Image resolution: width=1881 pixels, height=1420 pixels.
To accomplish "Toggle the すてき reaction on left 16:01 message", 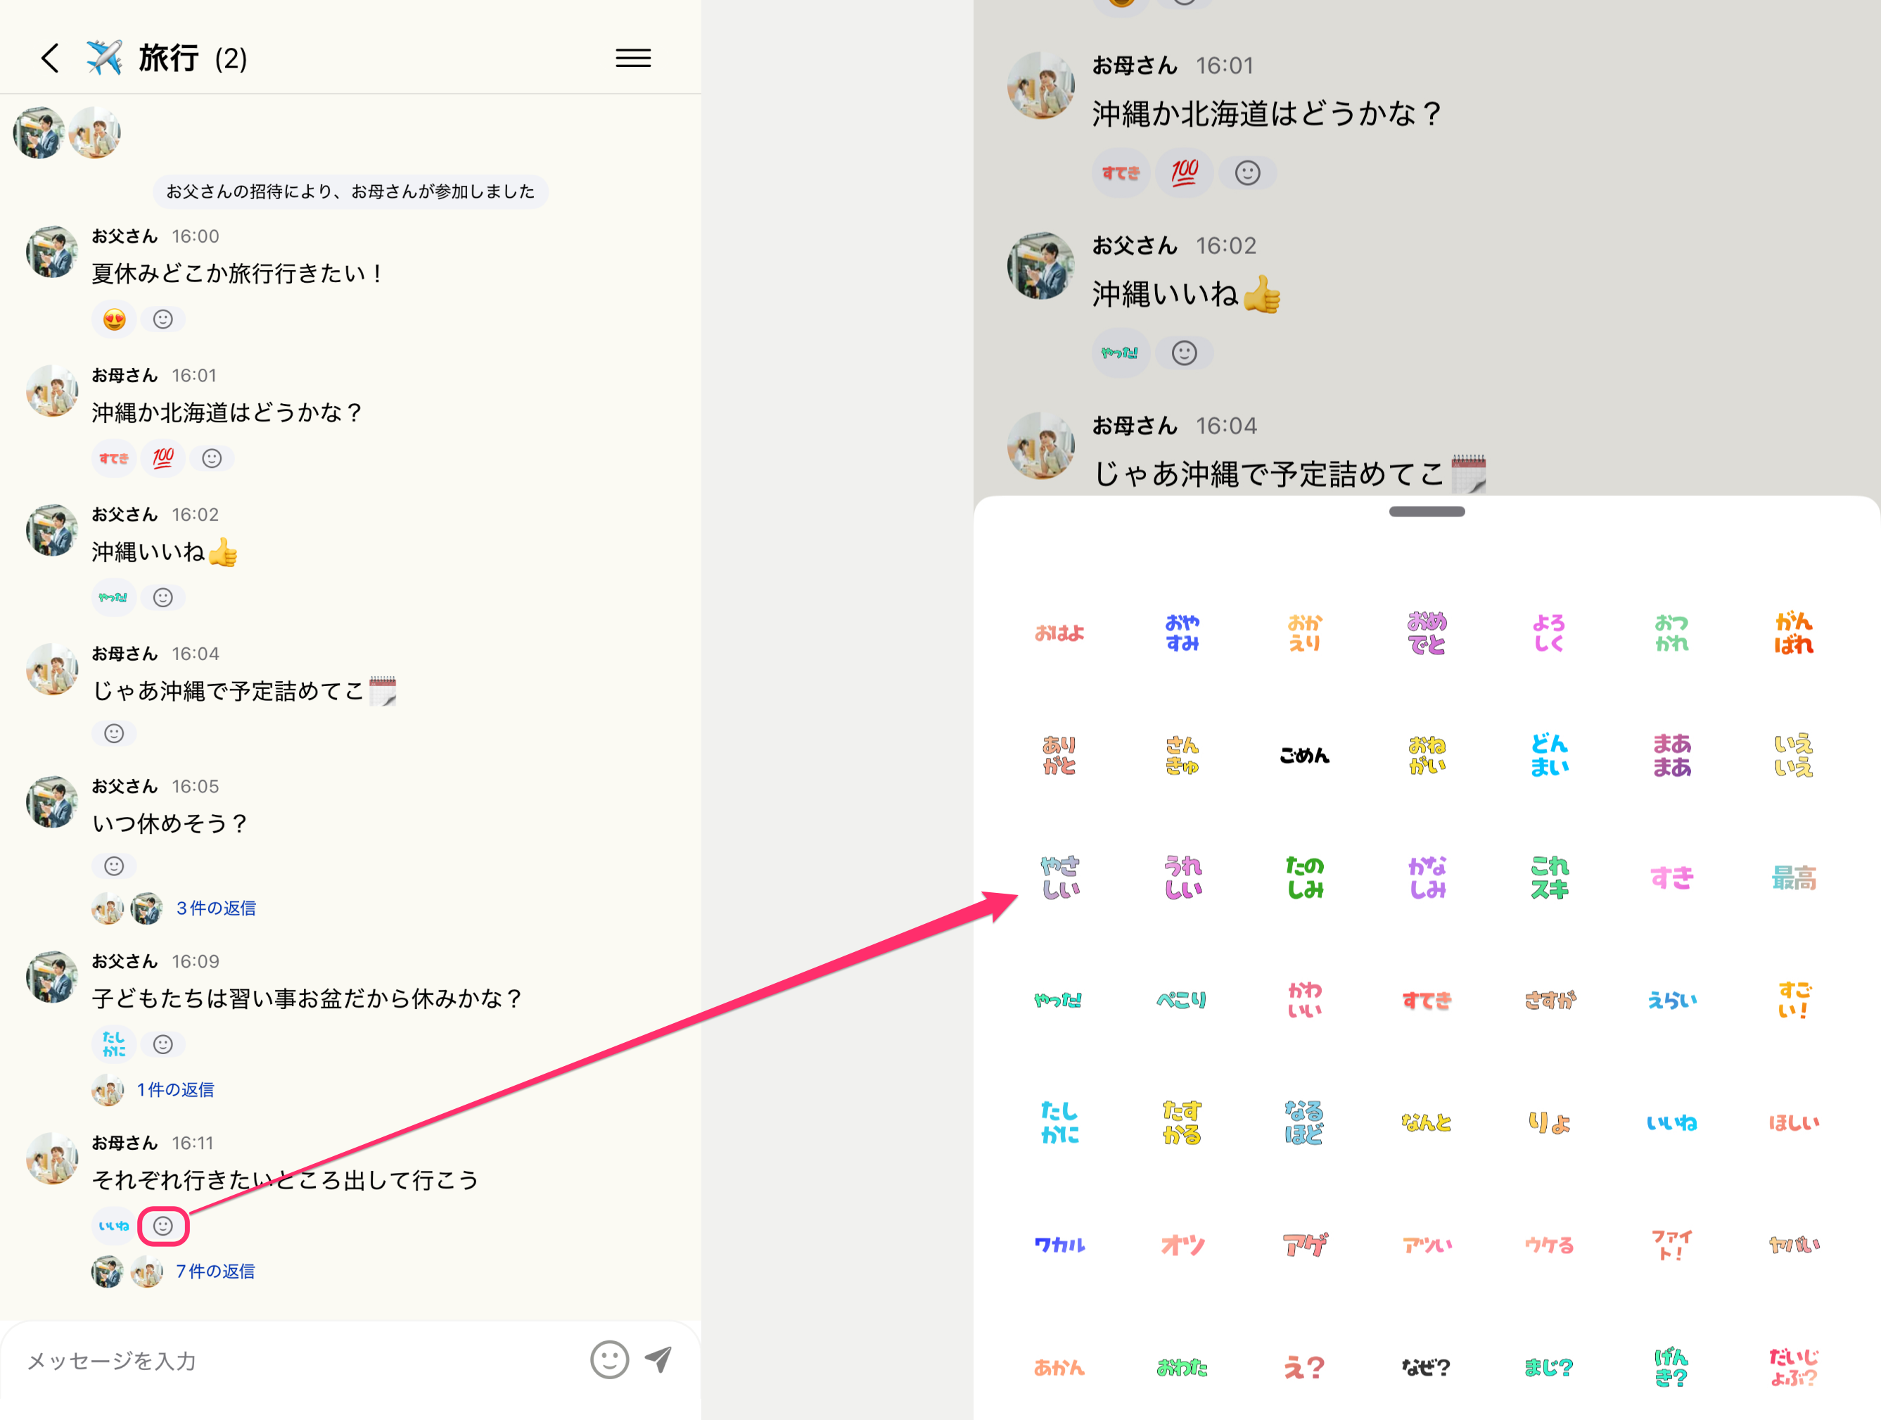I will click(x=114, y=459).
